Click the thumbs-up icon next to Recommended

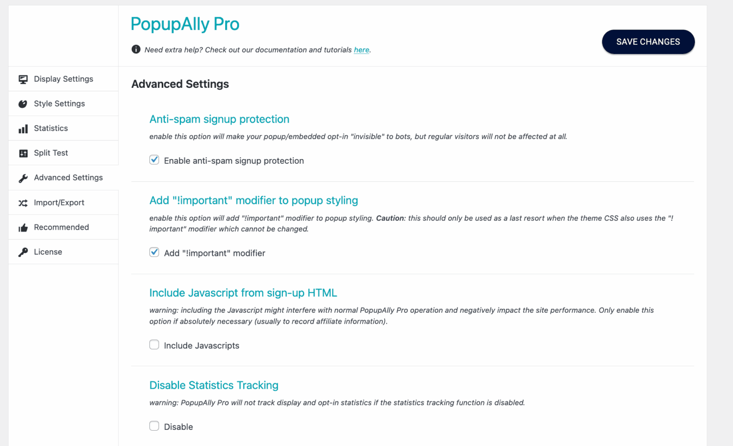23,227
